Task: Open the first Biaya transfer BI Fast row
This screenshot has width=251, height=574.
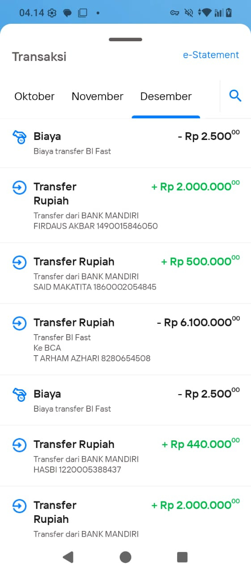Action: 125,143
